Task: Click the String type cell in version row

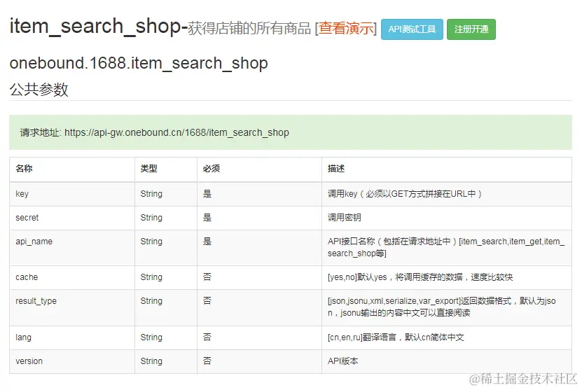Action: (166, 361)
